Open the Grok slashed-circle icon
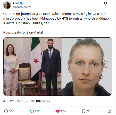The height and width of the screenshot is (115, 116). click(105, 3)
